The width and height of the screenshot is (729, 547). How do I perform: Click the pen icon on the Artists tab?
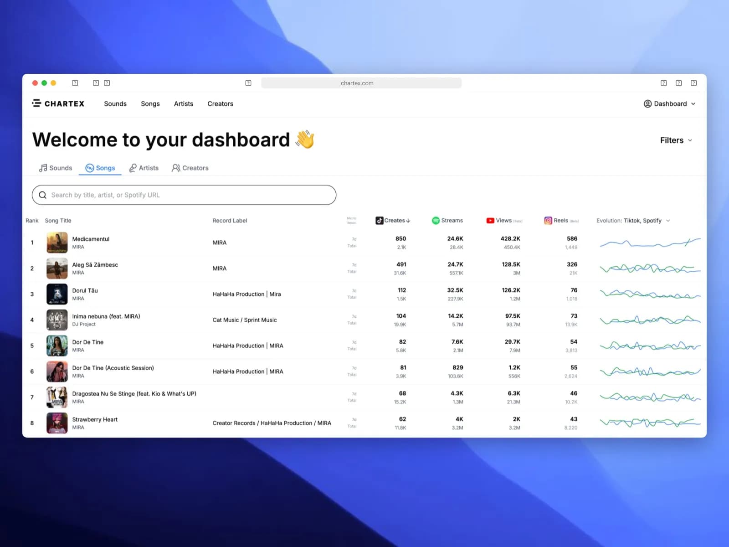(x=132, y=168)
